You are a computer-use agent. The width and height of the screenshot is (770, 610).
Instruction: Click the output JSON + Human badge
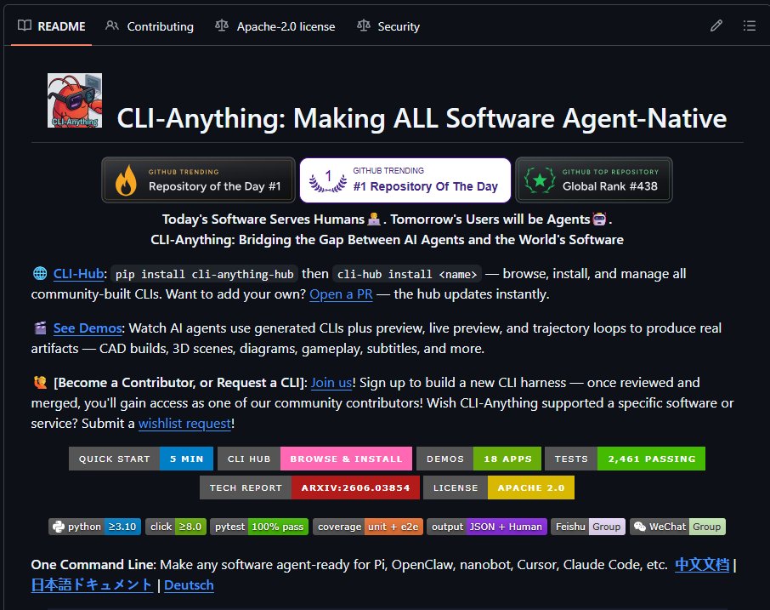tap(487, 527)
